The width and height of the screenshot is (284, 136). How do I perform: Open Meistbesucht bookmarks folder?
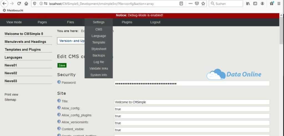[13, 10]
